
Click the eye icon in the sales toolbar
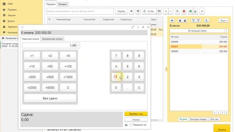tap(131, 11)
